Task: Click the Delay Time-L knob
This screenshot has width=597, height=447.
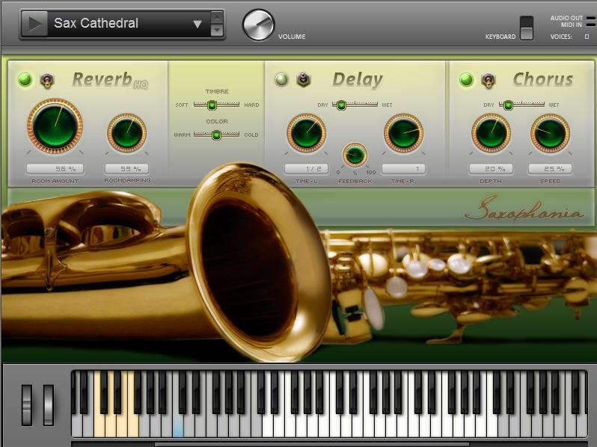Action: (306, 133)
